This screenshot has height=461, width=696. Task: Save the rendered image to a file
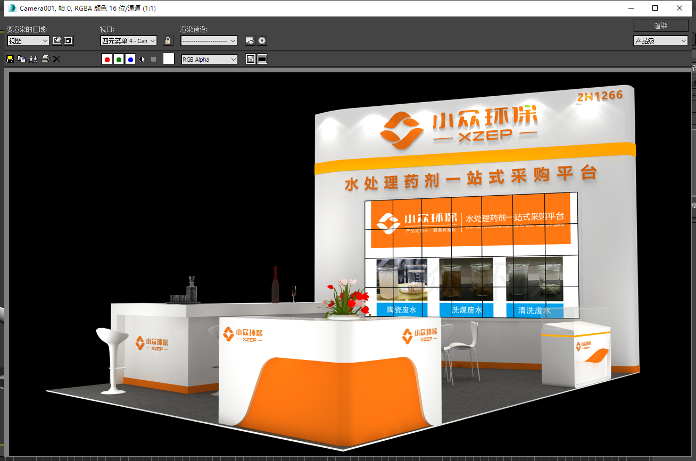tap(10, 59)
